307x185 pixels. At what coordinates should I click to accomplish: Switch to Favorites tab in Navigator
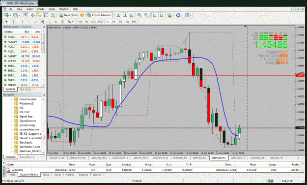(26, 157)
